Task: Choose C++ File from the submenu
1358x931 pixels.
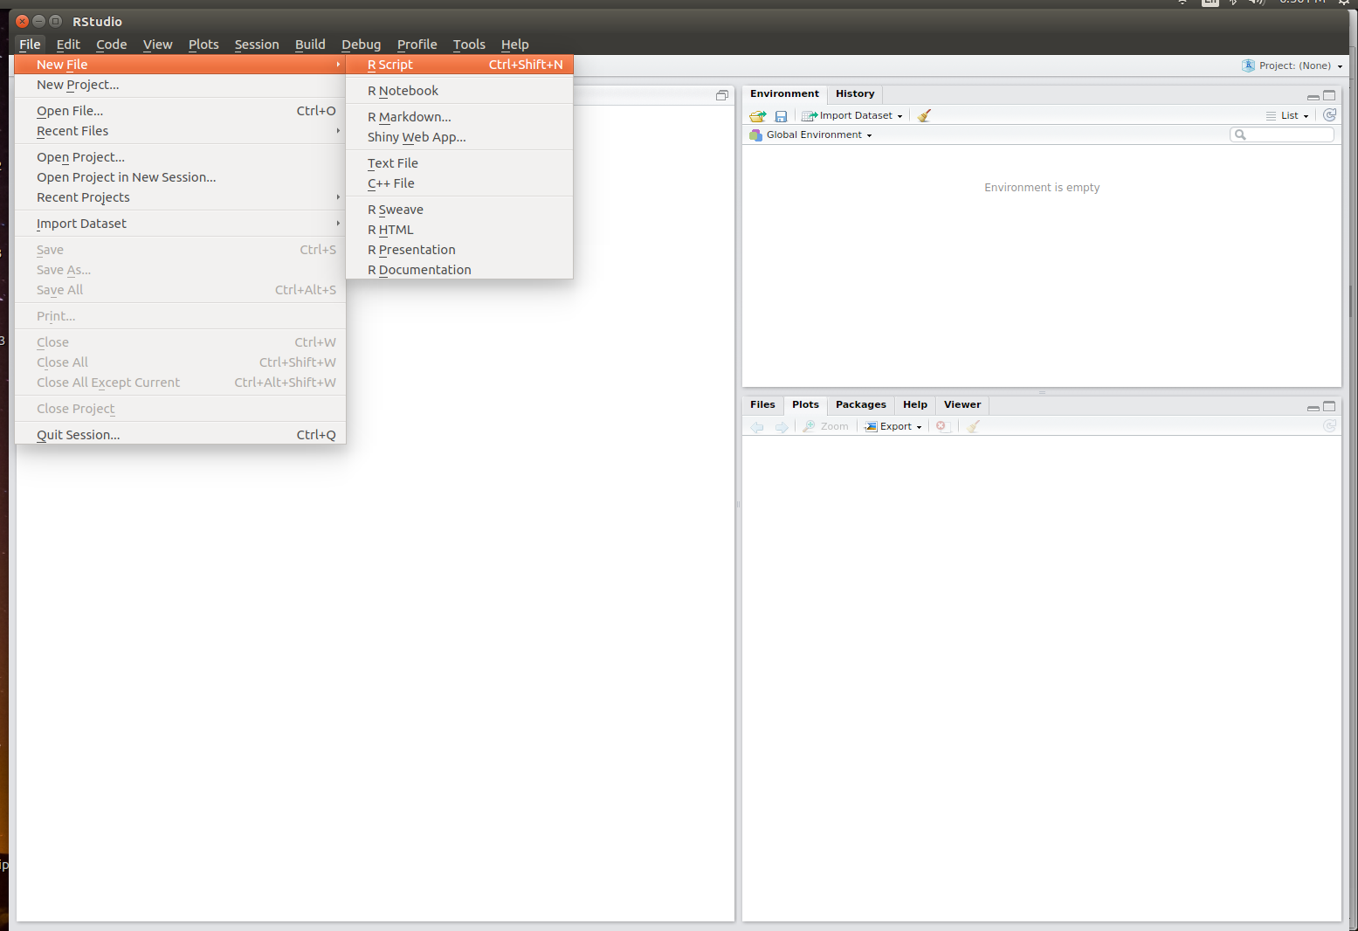Action: (459, 183)
